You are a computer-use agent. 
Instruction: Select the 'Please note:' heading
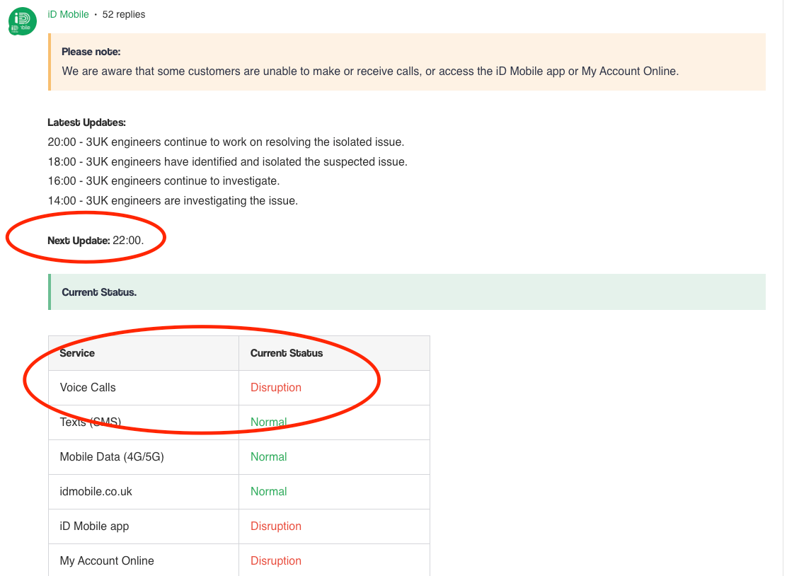(x=91, y=52)
